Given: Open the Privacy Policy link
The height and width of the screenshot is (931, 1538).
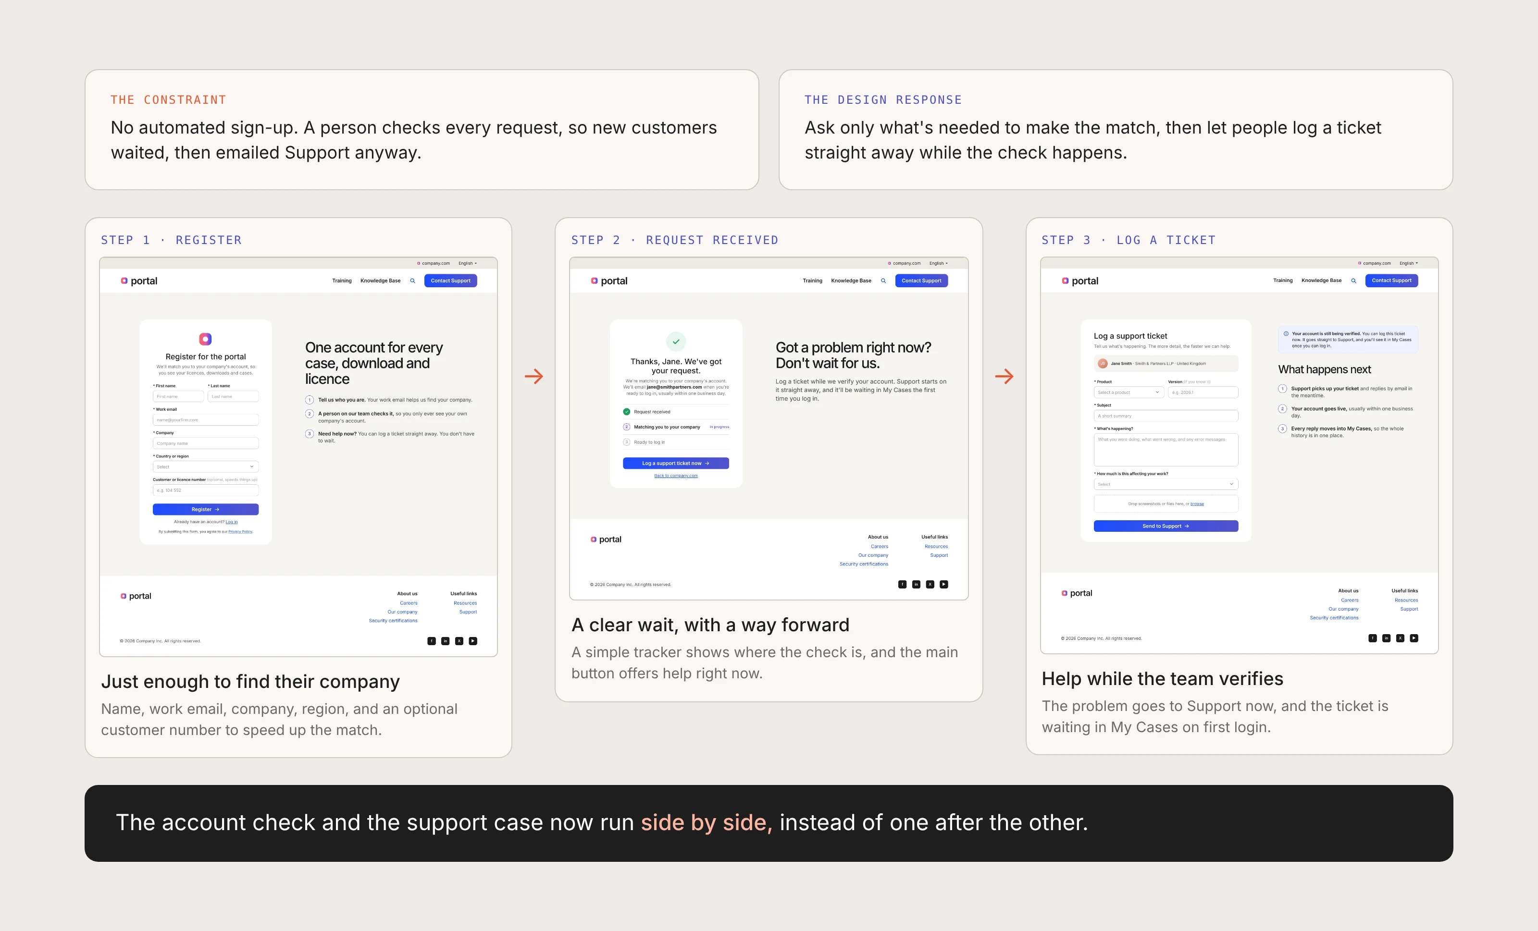Looking at the screenshot, I should (x=240, y=532).
